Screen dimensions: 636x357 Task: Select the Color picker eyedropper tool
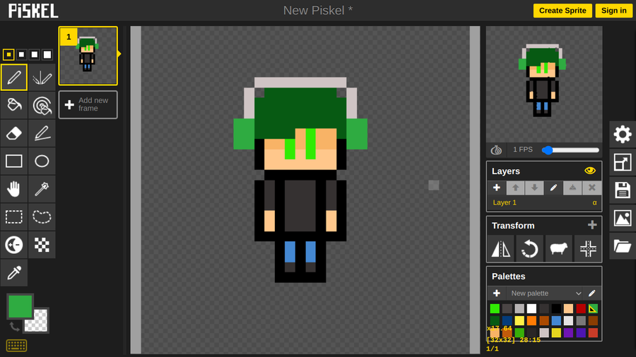click(x=14, y=272)
